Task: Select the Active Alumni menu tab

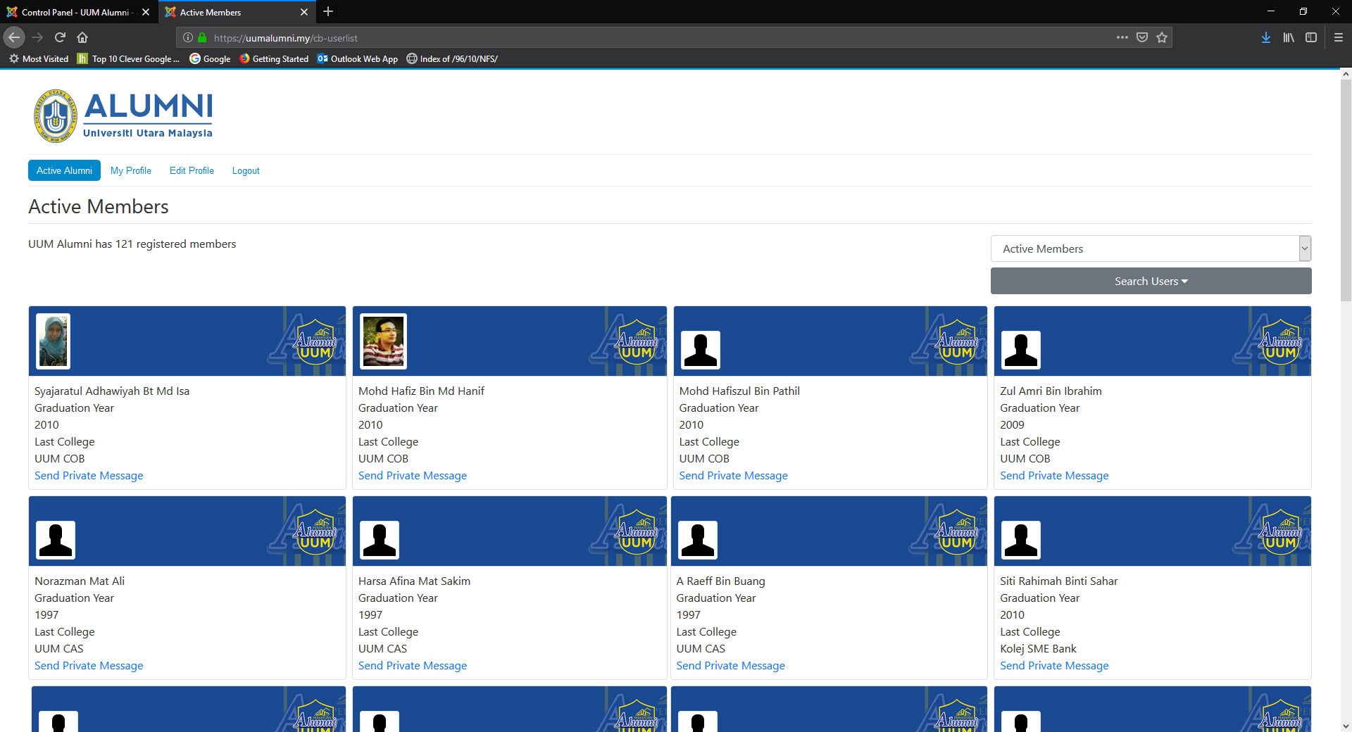Action: click(x=64, y=170)
